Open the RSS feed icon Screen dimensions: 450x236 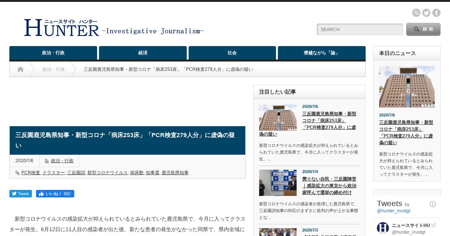click(416, 13)
